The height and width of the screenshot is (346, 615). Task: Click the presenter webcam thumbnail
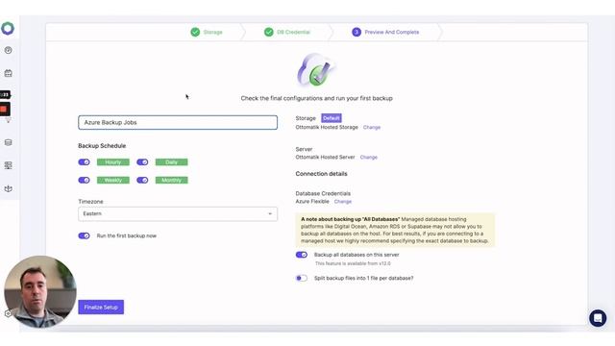pyautogui.click(x=40, y=291)
